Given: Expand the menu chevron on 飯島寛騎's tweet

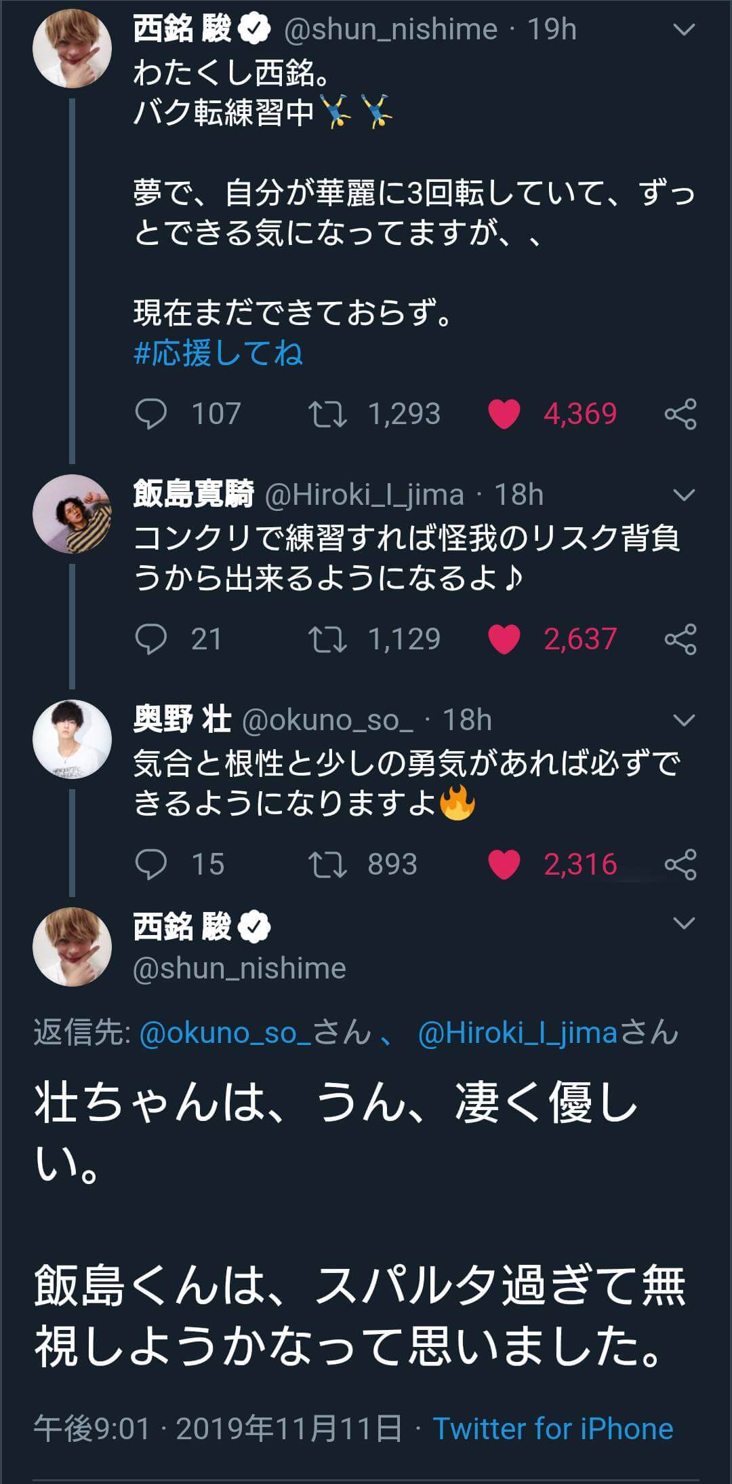Looking at the screenshot, I should 685,495.
